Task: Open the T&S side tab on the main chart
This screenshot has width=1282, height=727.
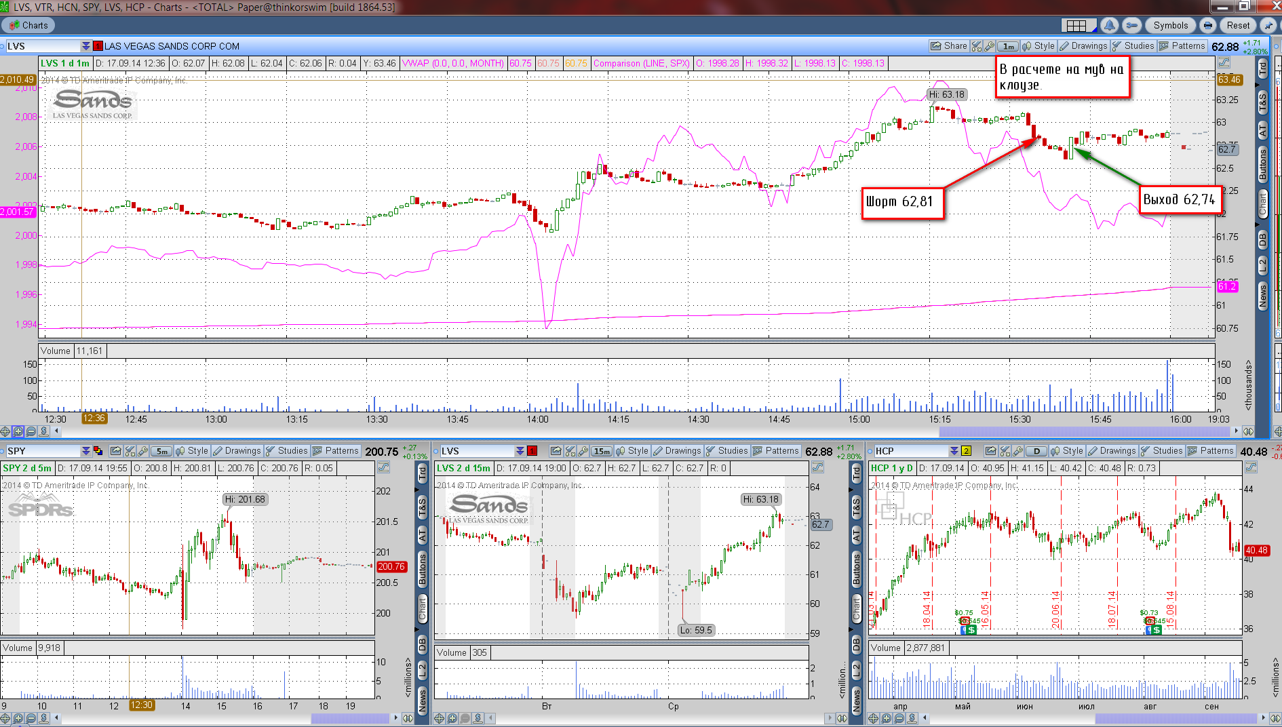Action: click(x=1262, y=103)
